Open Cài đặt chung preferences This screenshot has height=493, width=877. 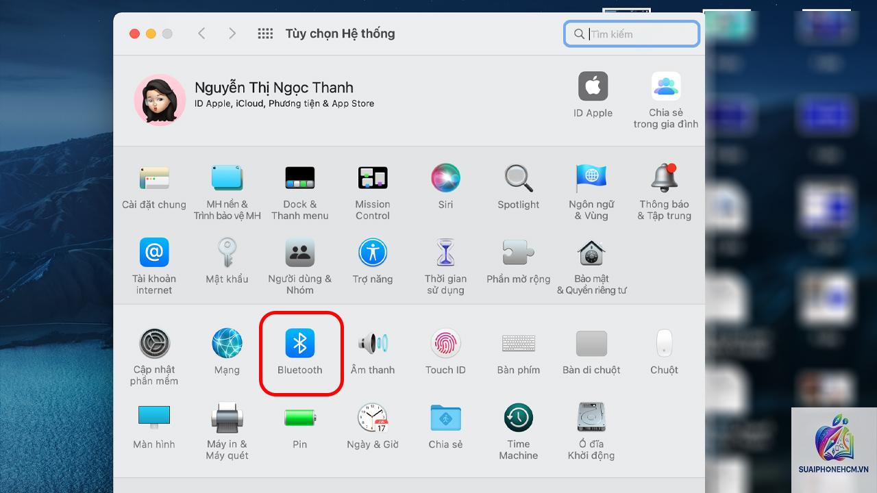point(154,179)
